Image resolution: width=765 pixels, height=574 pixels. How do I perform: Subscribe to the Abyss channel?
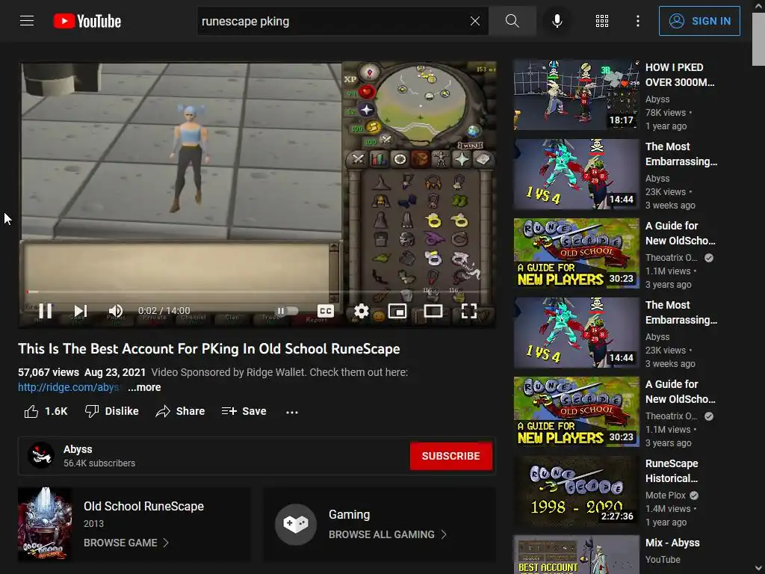450,456
